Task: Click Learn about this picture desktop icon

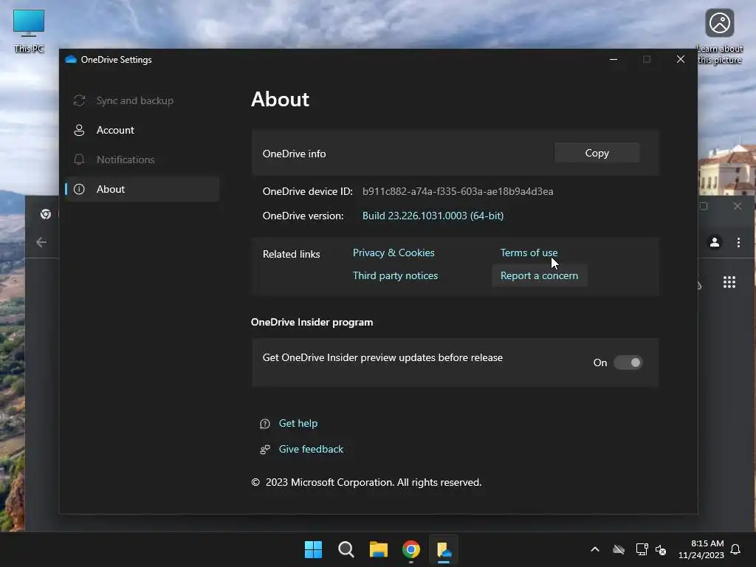Action: [x=719, y=36]
